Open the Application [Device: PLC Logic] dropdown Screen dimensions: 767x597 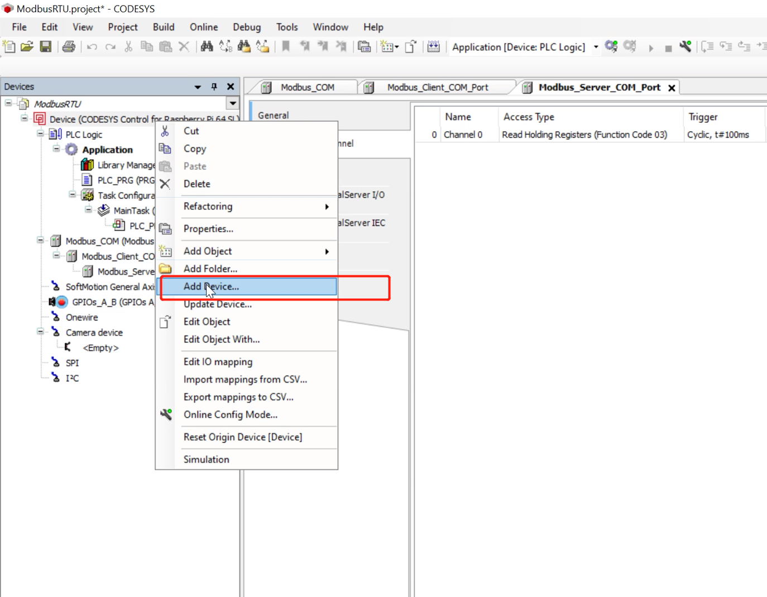(596, 47)
